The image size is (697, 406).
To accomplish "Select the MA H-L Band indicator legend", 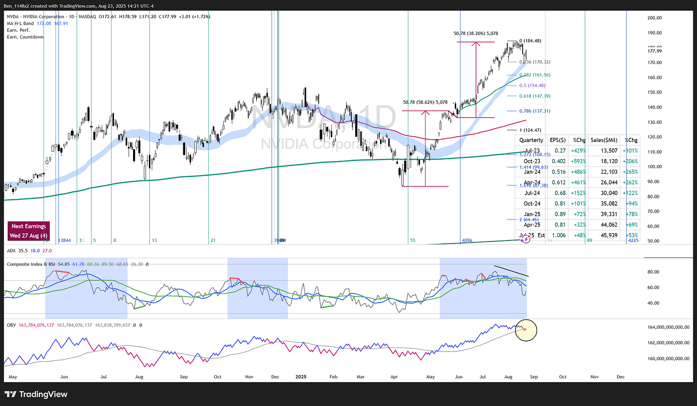I will click(x=20, y=23).
